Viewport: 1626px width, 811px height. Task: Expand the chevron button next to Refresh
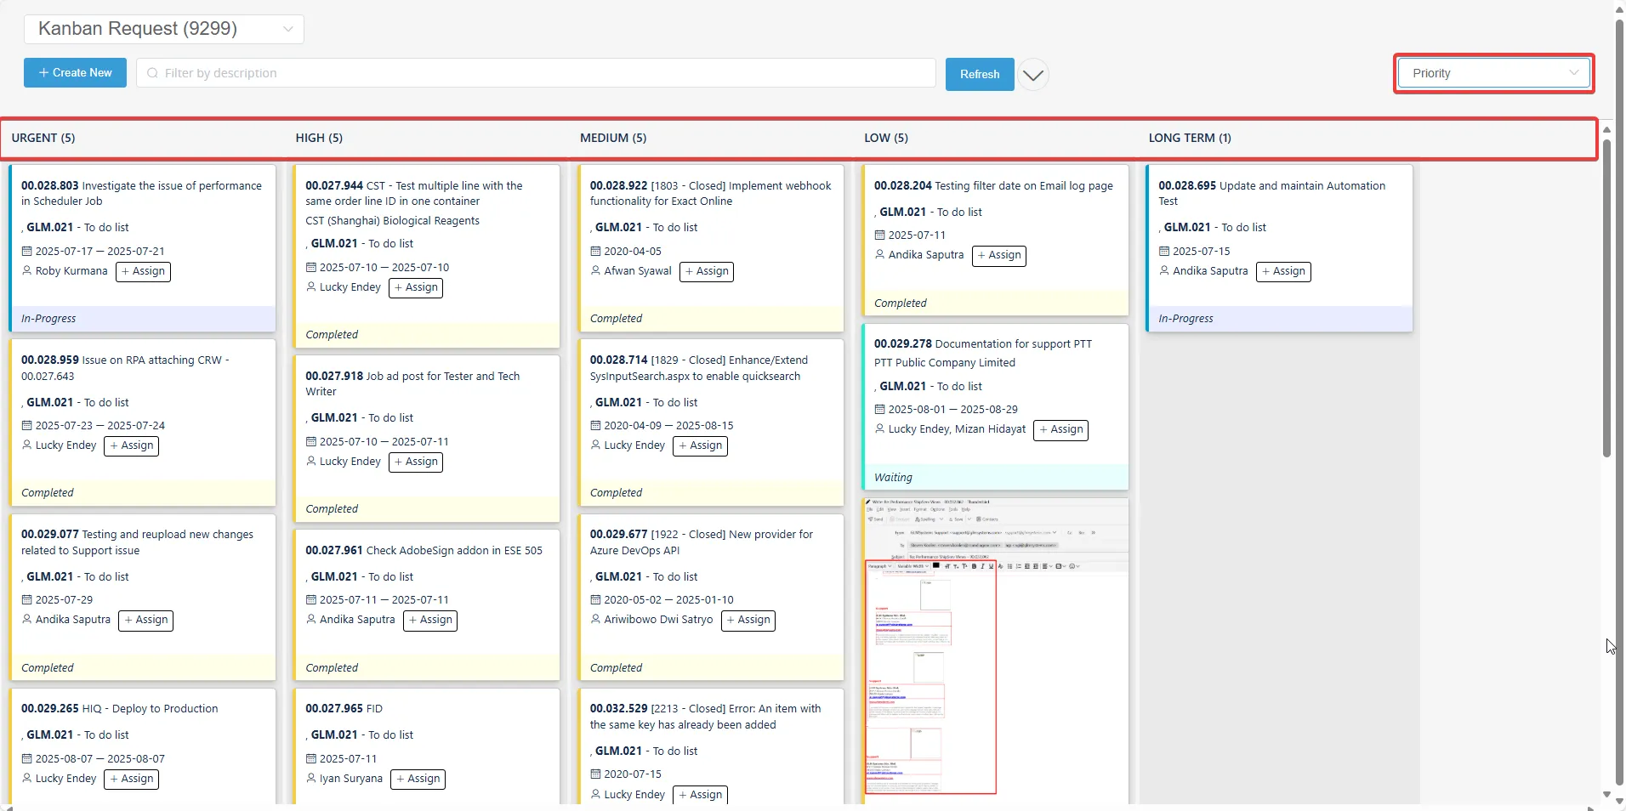pyautogui.click(x=1032, y=74)
